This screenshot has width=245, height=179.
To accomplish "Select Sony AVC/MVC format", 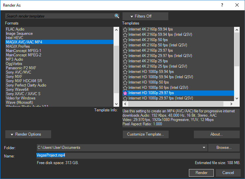I will tap(59, 72).
